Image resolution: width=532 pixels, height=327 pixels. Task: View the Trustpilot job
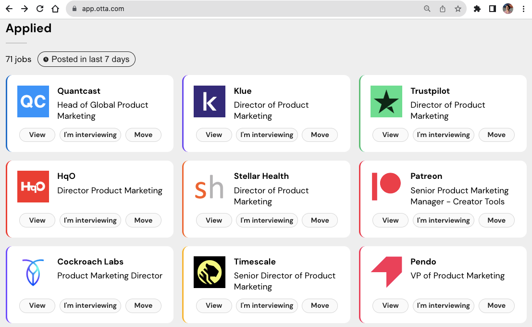[390, 135]
